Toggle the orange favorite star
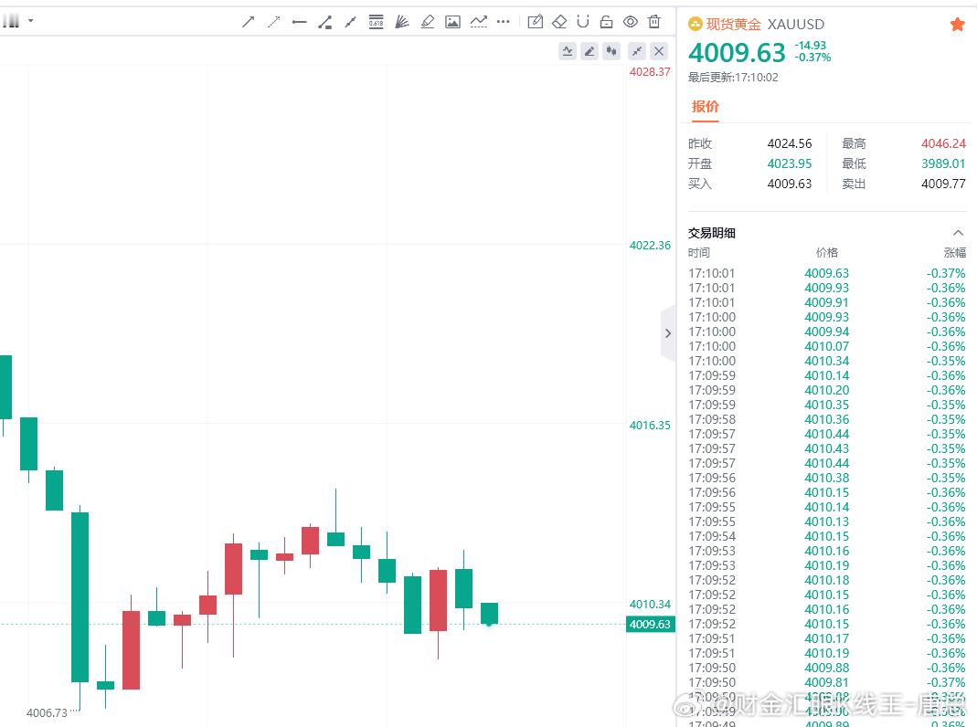This screenshot has height=727, width=977. [x=957, y=25]
